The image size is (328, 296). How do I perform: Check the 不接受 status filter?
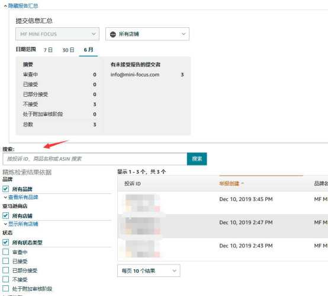point(6,279)
